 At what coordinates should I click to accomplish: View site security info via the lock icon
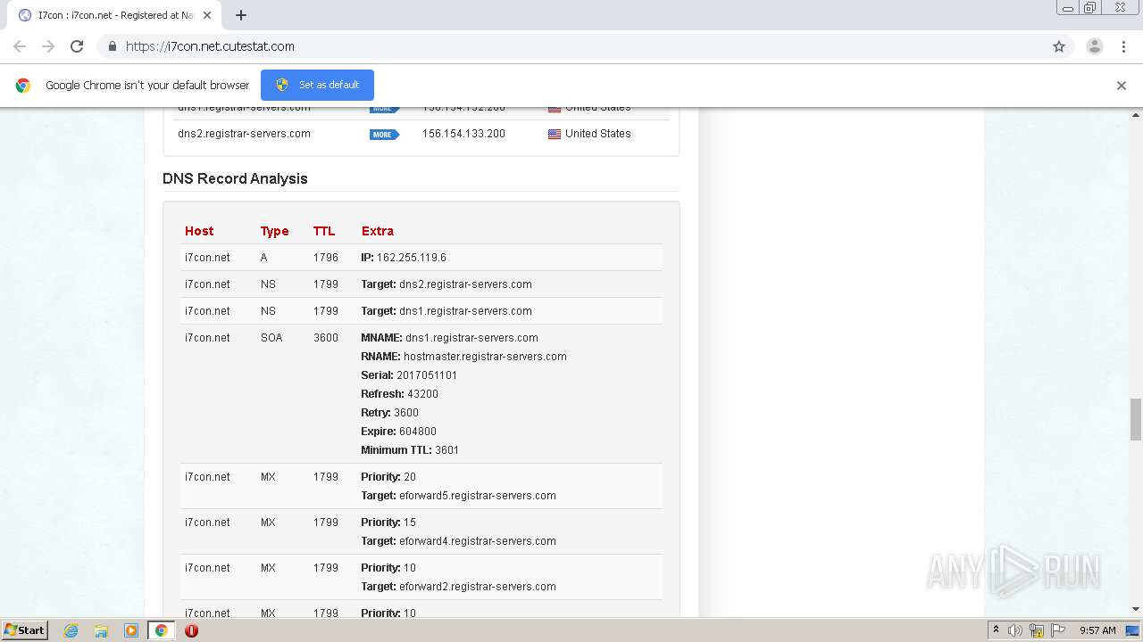click(x=112, y=46)
